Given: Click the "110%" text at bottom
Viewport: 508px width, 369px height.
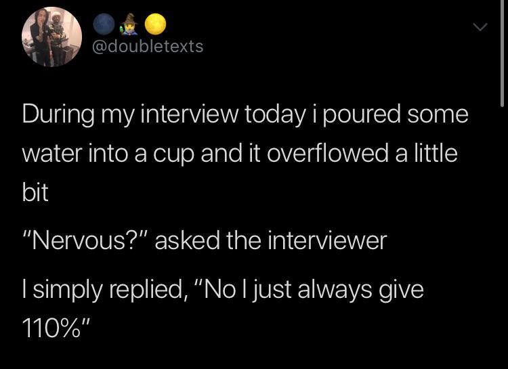Looking at the screenshot, I should (x=54, y=328).
